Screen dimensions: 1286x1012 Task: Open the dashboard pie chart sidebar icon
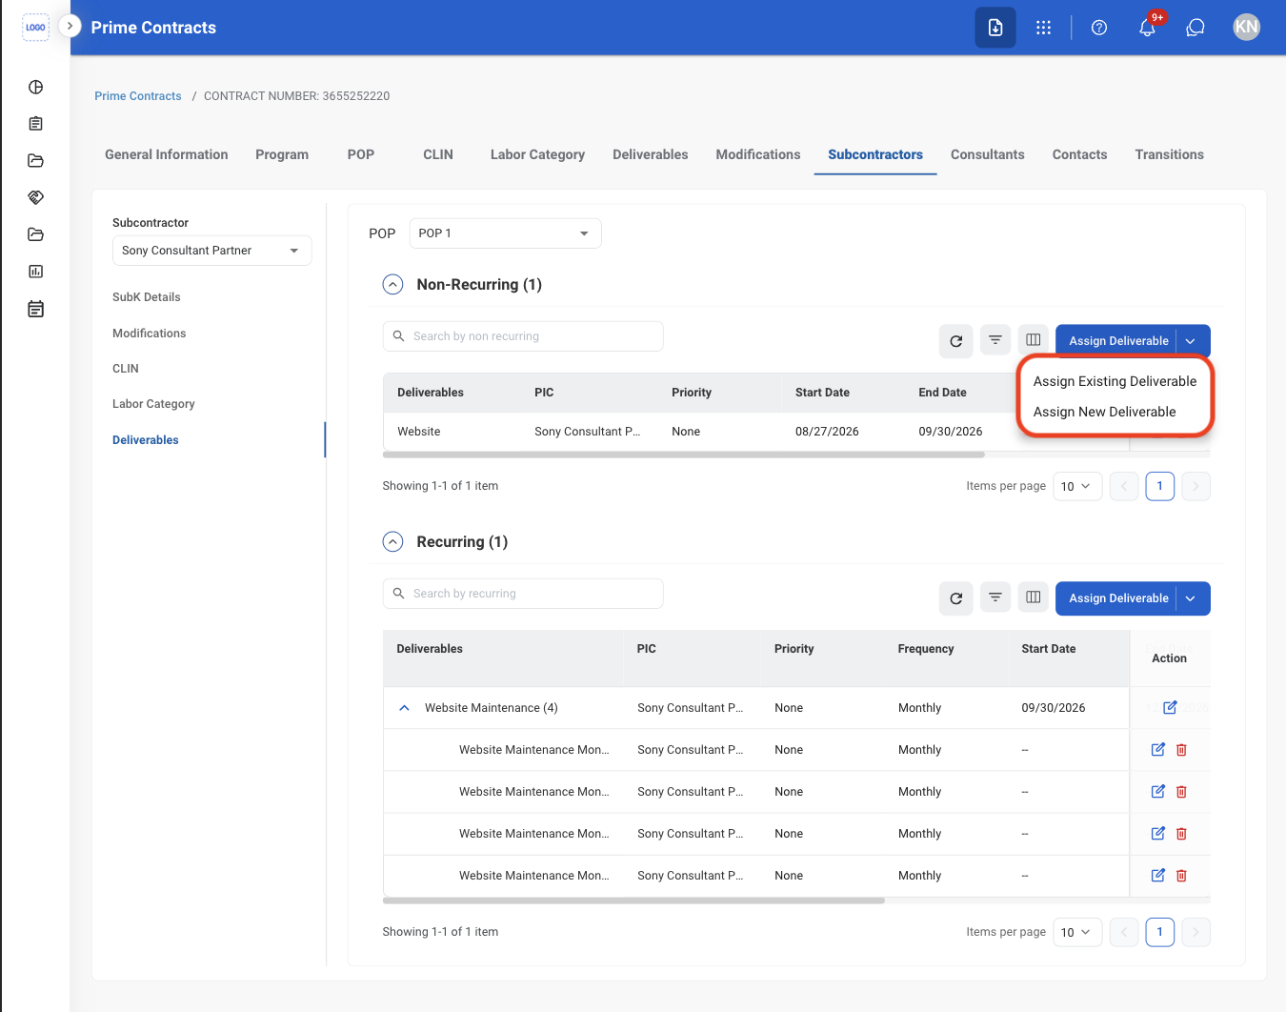point(36,88)
